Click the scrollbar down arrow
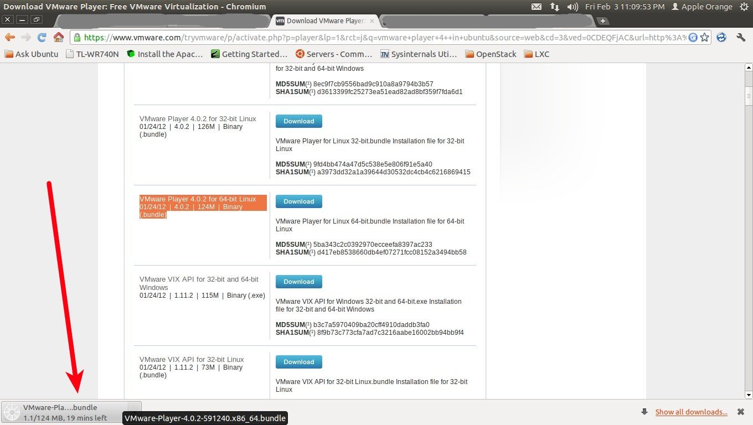 (749, 395)
